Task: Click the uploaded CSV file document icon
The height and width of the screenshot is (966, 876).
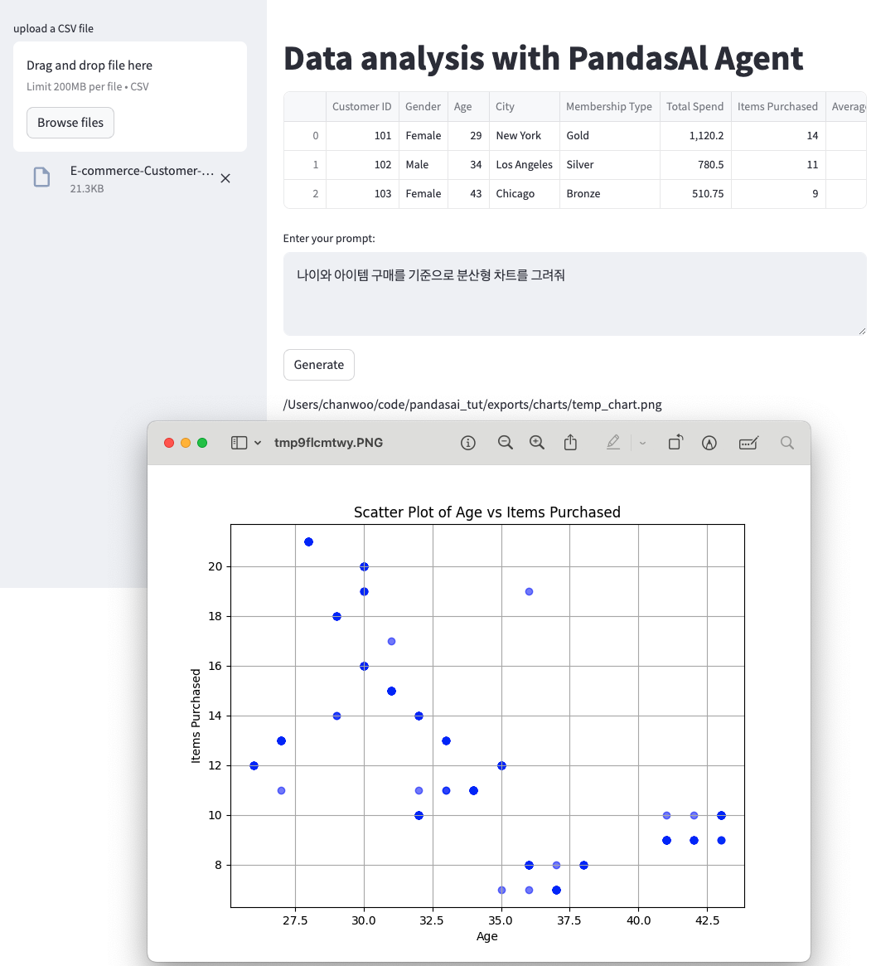Action: [x=42, y=177]
